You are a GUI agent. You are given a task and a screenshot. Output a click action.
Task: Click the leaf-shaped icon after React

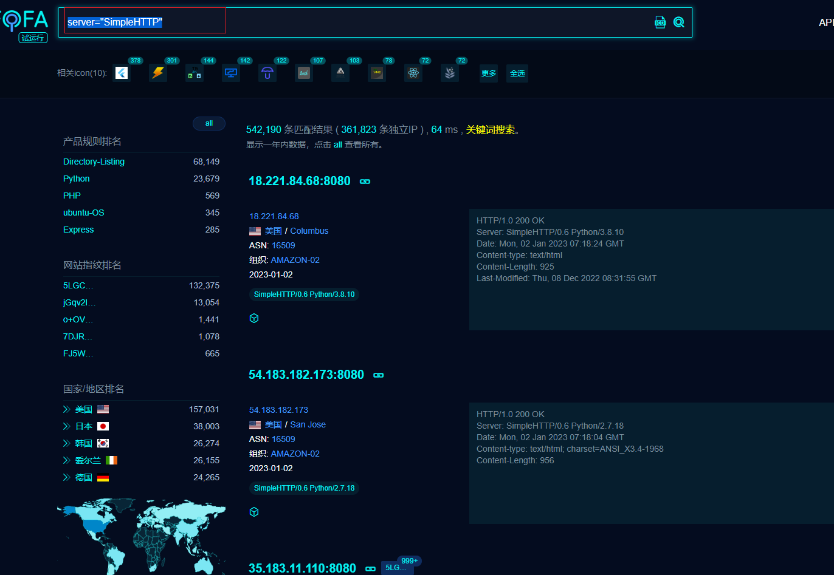tap(450, 73)
